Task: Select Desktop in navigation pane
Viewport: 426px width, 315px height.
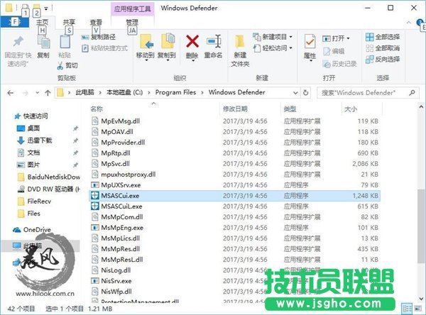Action: point(28,128)
